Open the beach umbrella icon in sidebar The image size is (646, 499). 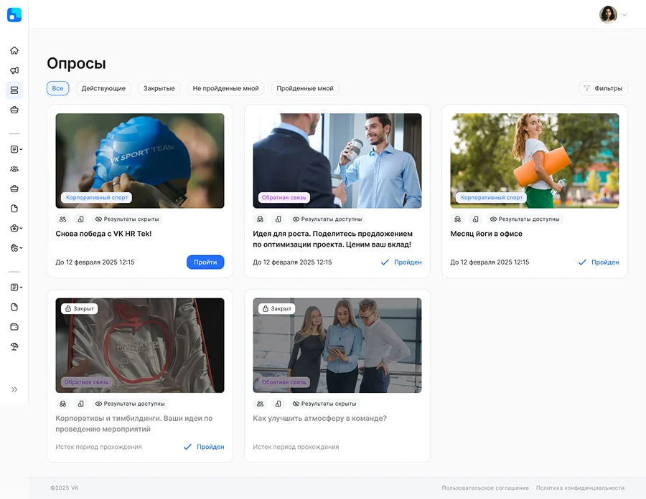(14, 347)
